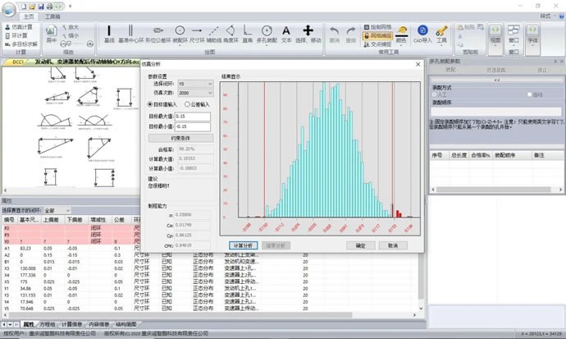Click the 多孔装配 tool icon

266,34
